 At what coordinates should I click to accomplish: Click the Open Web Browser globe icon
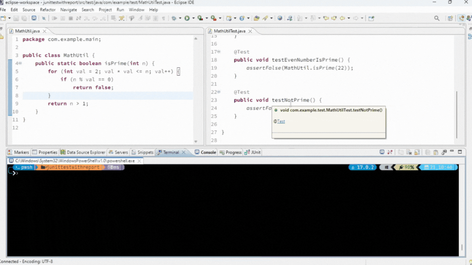(x=280, y=18)
